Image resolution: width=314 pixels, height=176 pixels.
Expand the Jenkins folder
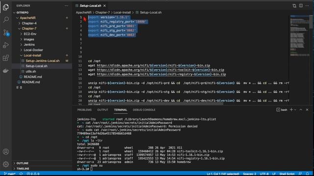[x=42, y=44]
